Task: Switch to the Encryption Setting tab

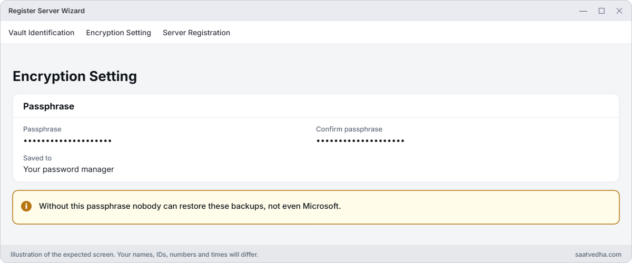Action: point(118,33)
